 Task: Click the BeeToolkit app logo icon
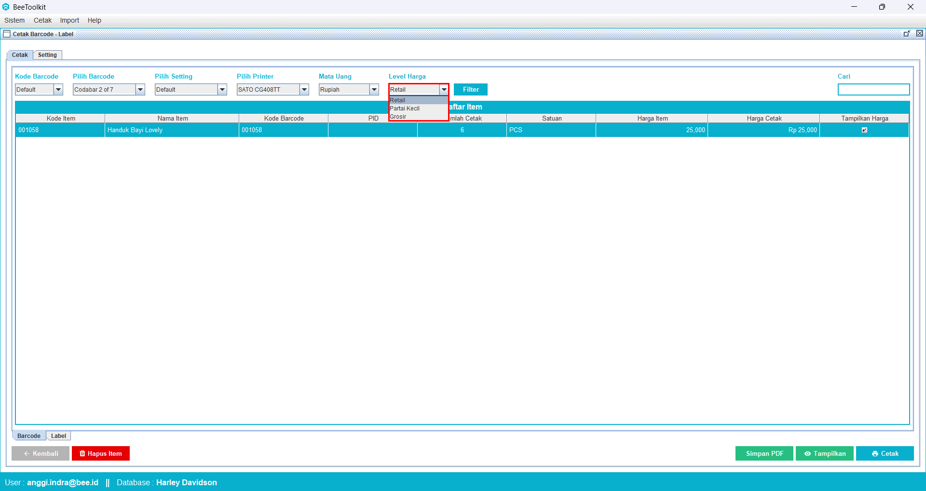coord(6,7)
